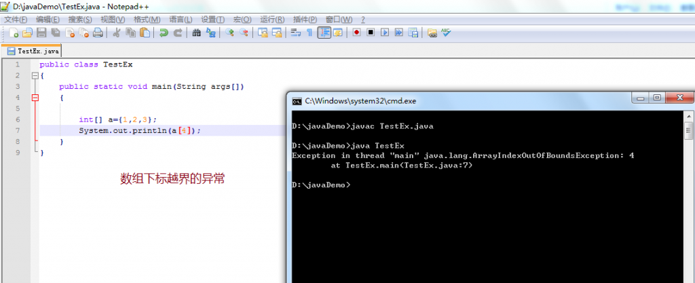Image resolution: width=695 pixels, height=283 pixels.
Task: Click the Copy icon in the toolbar
Action: pyautogui.click(x=130, y=33)
